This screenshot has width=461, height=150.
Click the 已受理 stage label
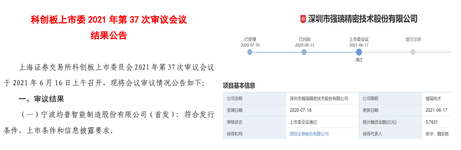pyautogui.click(x=250, y=39)
